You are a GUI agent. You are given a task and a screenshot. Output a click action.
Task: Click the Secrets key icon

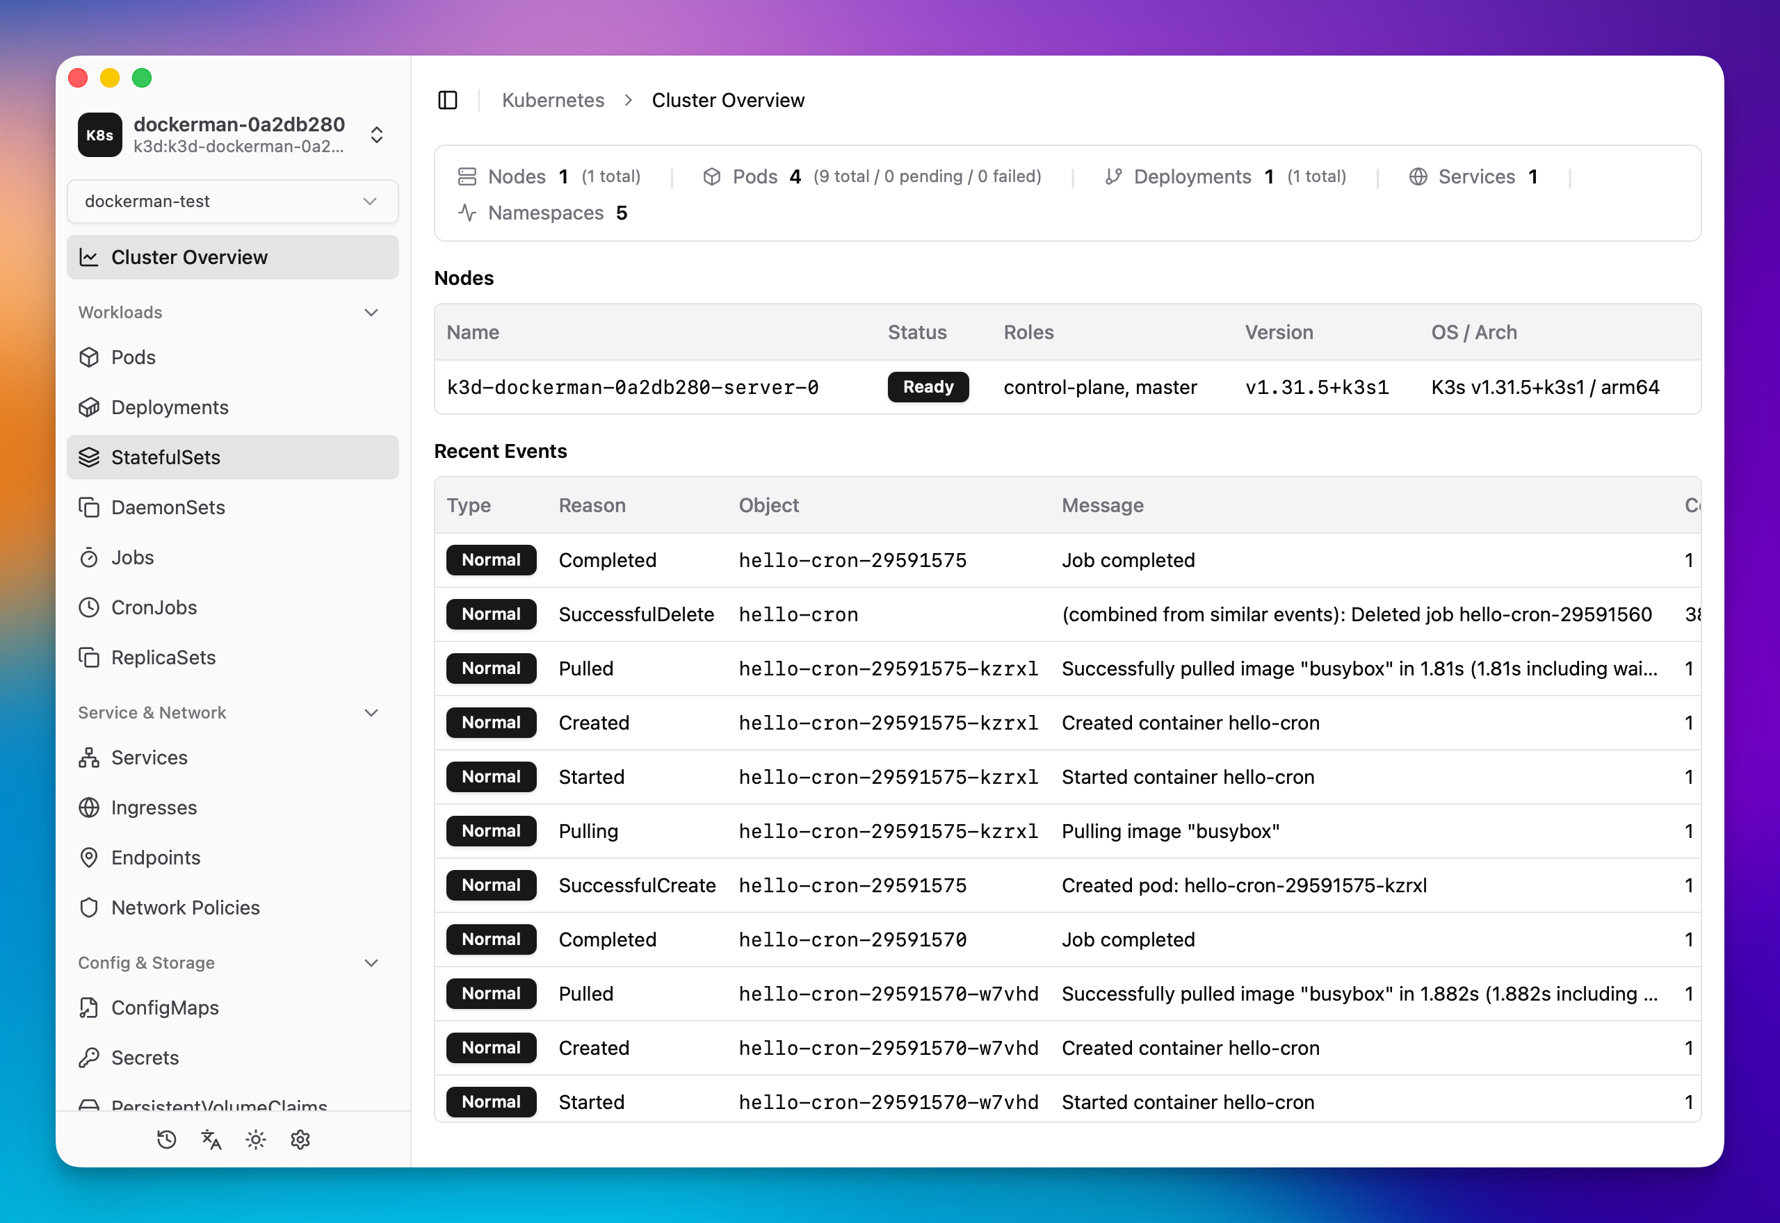pyautogui.click(x=89, y=1058)
